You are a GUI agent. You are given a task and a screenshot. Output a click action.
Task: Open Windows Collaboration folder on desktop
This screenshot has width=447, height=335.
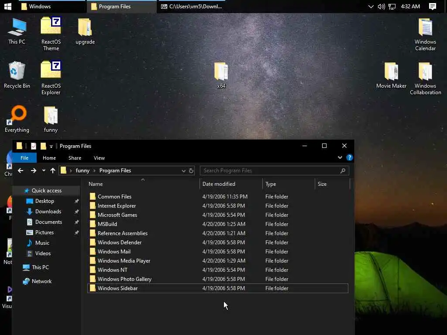click(x=425, y=79)
